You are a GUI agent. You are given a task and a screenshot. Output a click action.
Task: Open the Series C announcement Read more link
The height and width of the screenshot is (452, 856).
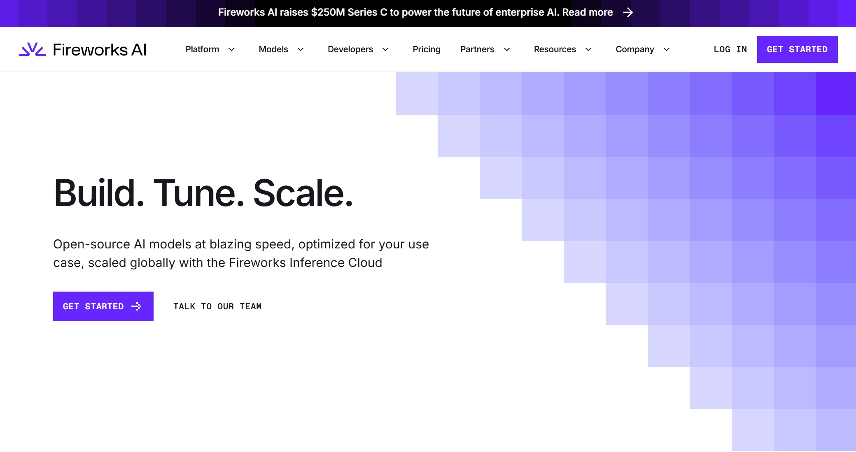(x=588, y=12)
